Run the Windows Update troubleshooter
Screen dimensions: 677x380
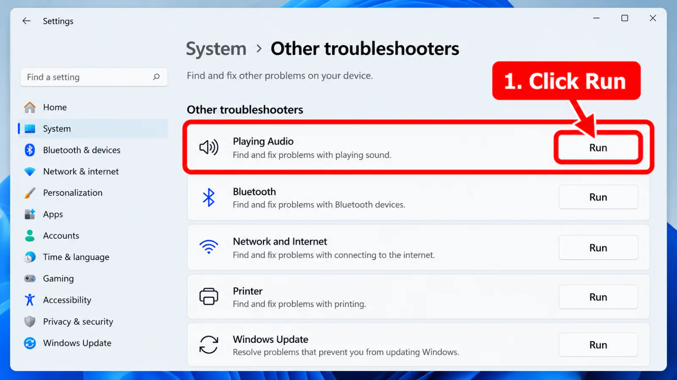coord(598,345)
